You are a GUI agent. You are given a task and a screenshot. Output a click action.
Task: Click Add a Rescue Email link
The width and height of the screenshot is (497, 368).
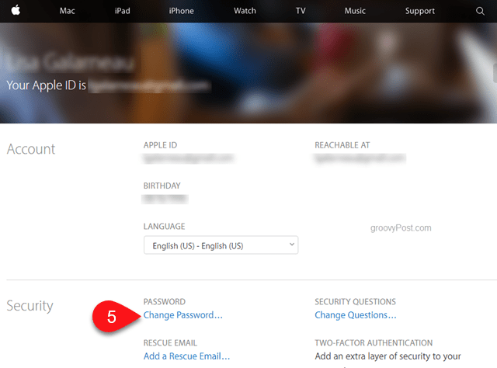[x=186, y=356]
